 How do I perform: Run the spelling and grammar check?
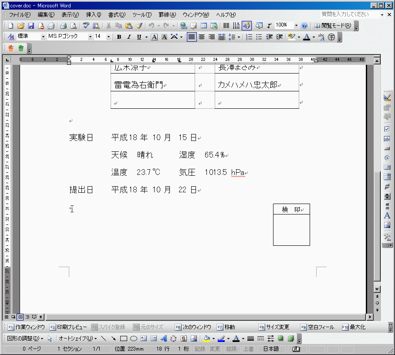point(87,26)
